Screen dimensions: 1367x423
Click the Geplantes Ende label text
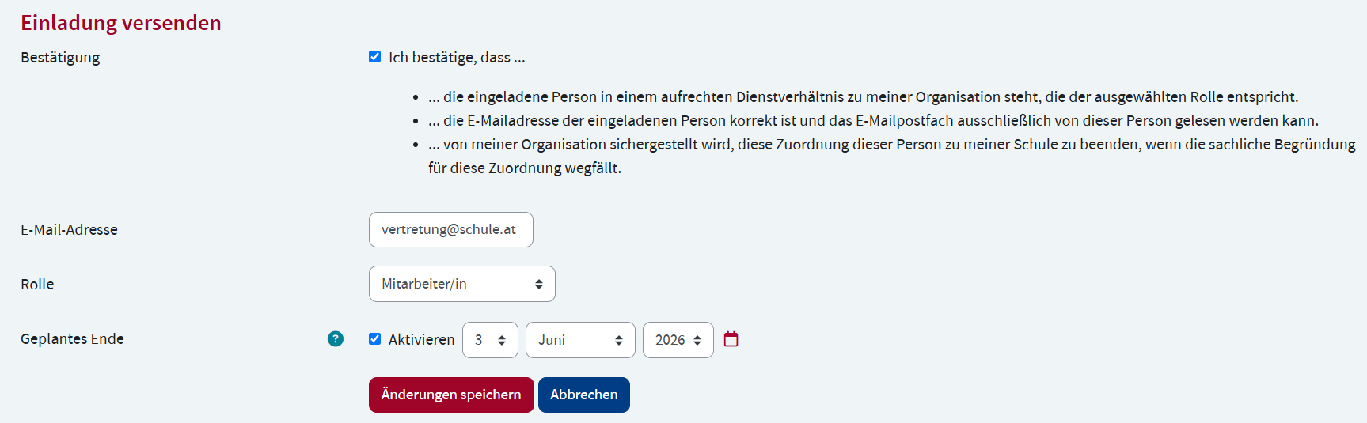[x=72, y=339]
